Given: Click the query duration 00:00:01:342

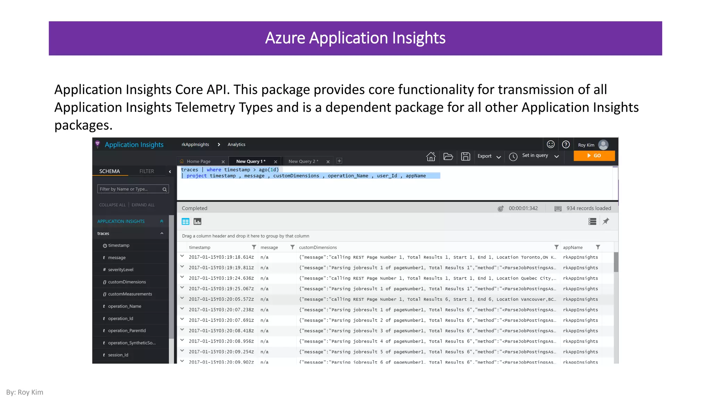Looking at the screenshot, I should click(523, 208).
